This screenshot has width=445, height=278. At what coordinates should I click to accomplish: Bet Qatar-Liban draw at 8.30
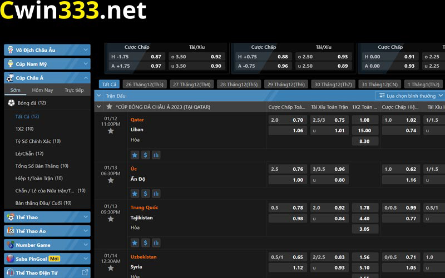365,141
